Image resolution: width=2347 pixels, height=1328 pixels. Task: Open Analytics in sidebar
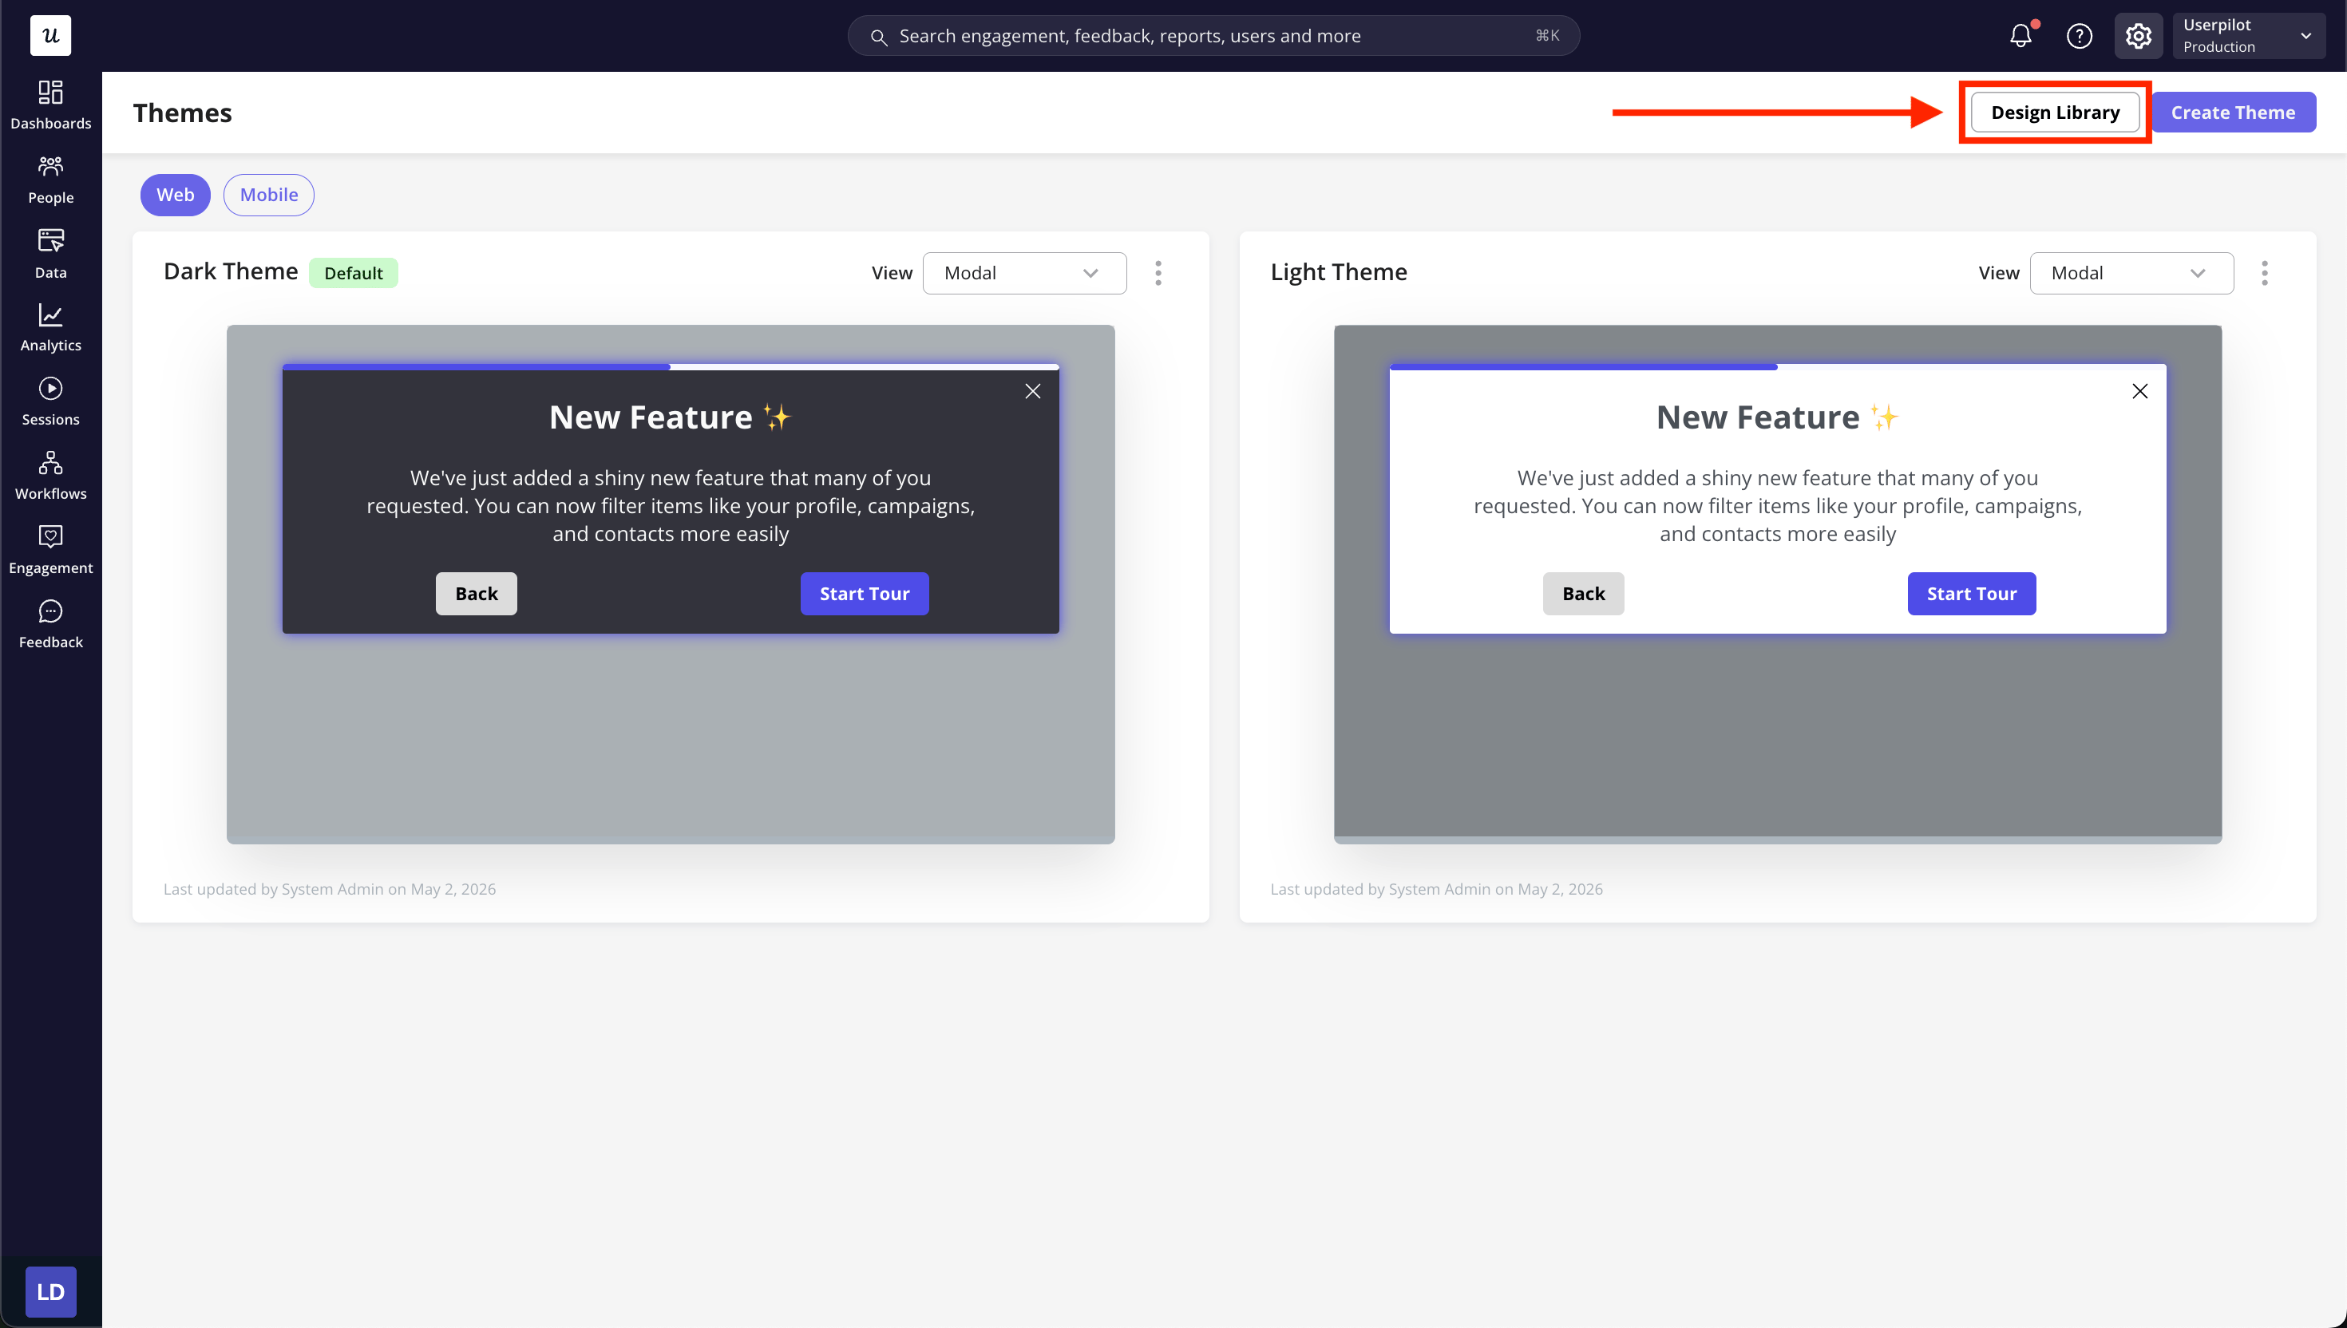click(x=50, y=327)
